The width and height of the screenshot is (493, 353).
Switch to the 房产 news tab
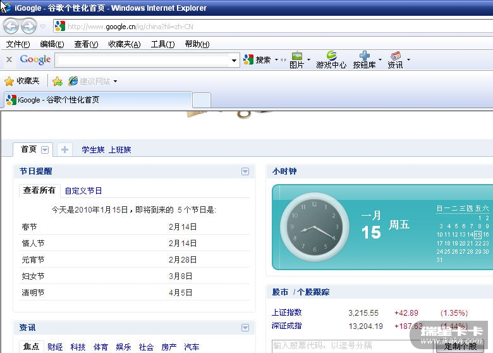coord(169,347)
